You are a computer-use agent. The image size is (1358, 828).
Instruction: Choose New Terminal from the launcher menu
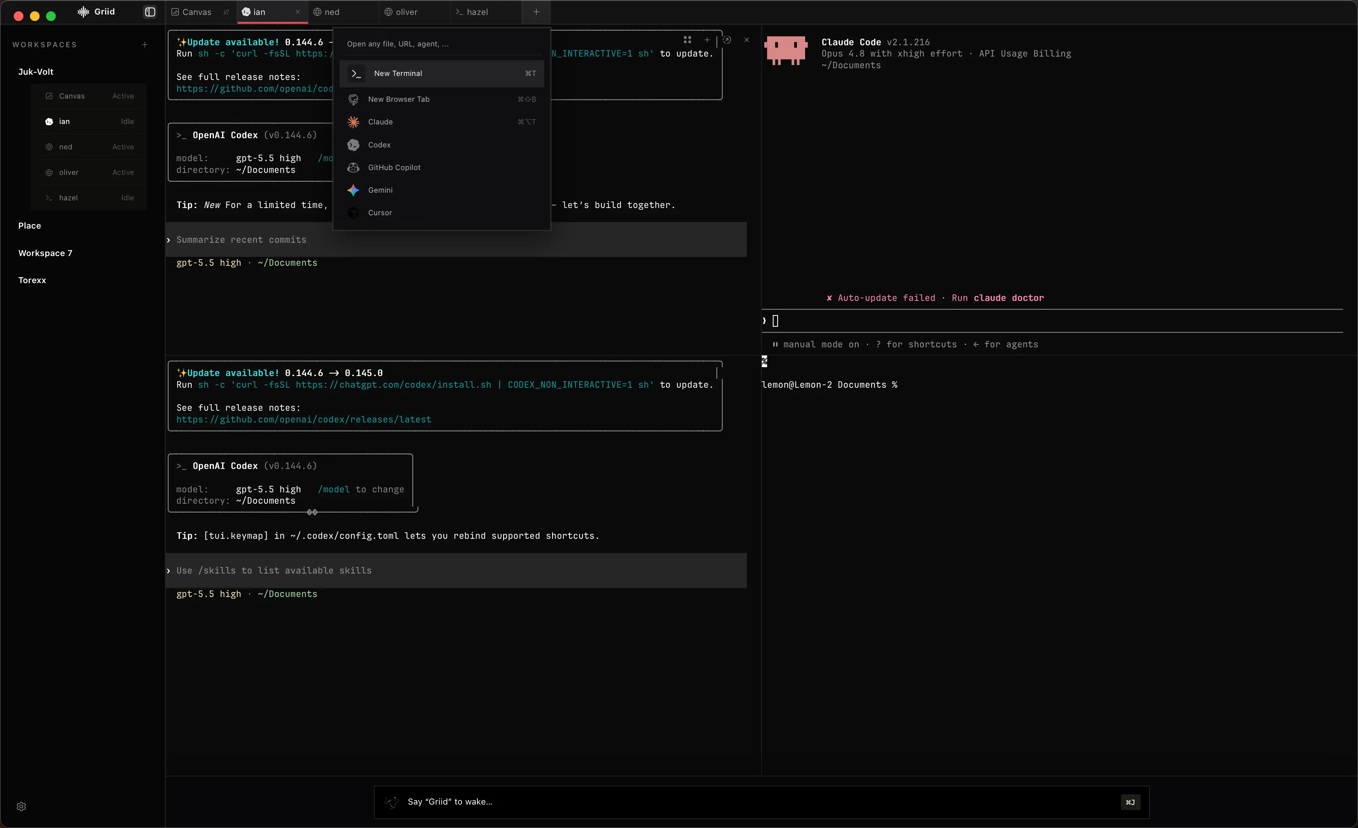click(x=441, y=73)
